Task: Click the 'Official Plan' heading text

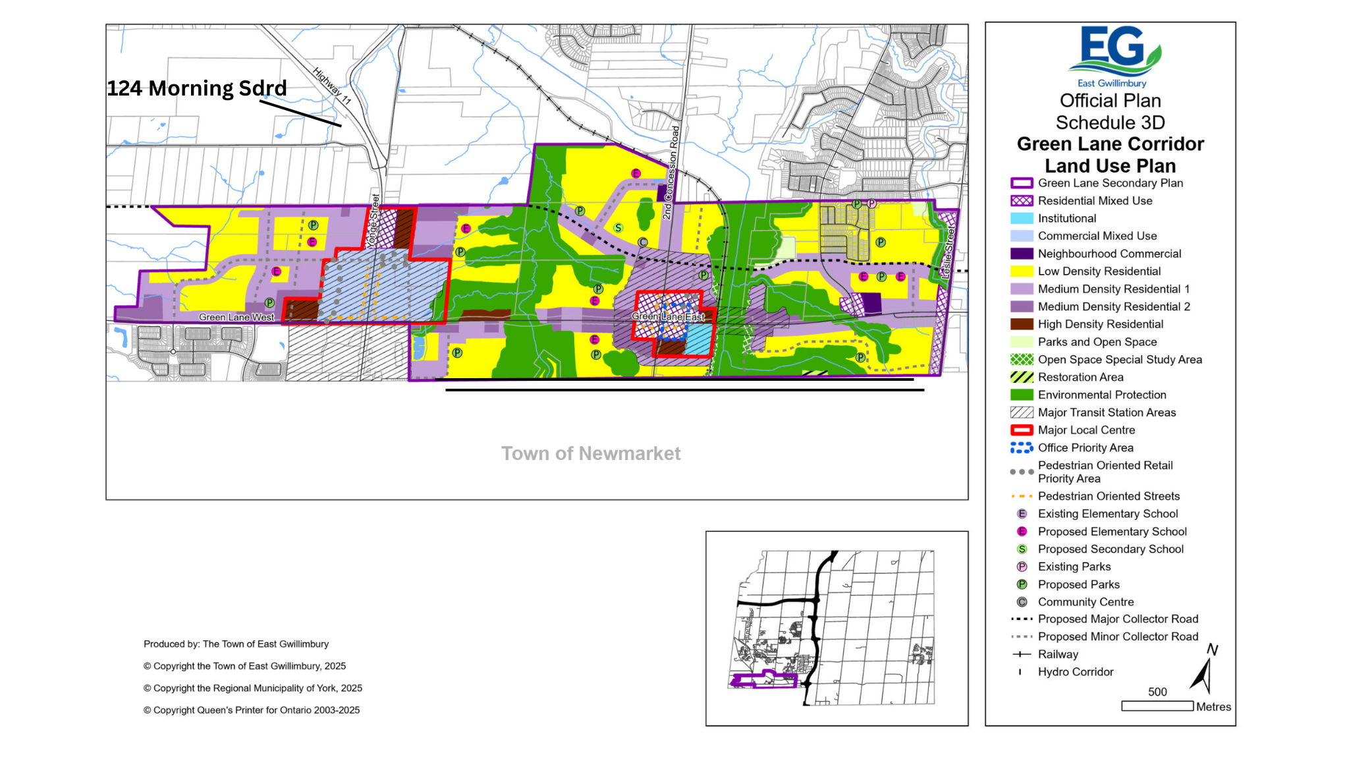Action: [1111, 101]
